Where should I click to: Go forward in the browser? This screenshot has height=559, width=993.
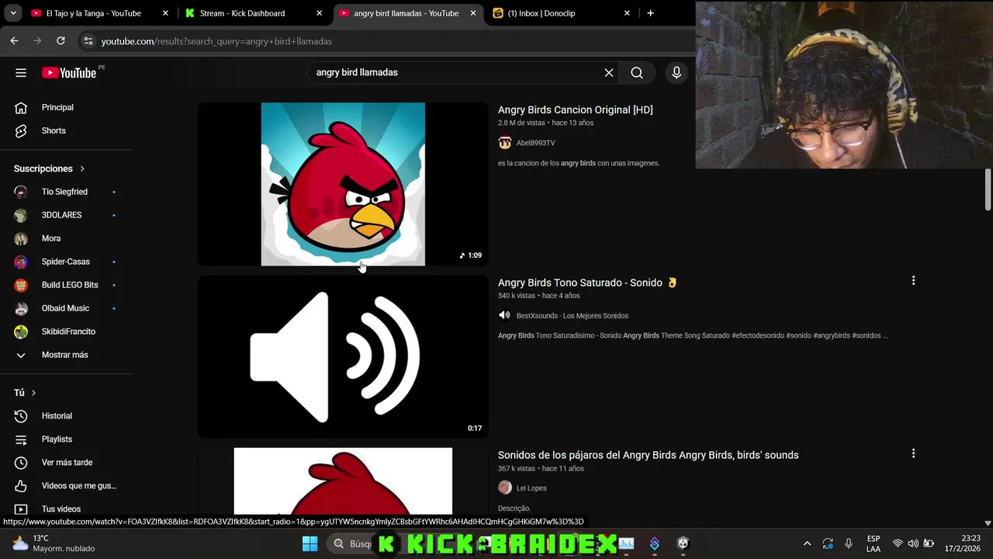coord(37,41)
